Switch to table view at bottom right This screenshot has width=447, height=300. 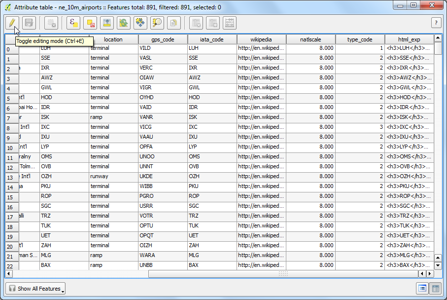point(436,288)
